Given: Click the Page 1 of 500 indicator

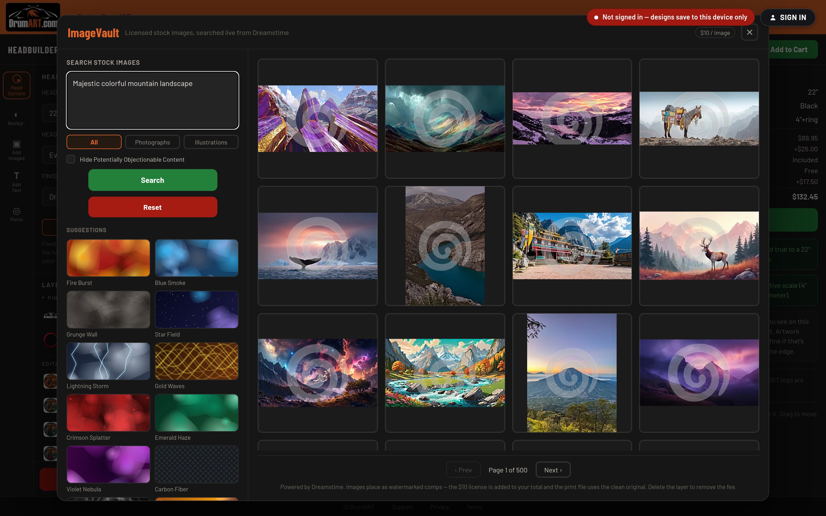Looking at the screenshot, I should click(508, 470).
